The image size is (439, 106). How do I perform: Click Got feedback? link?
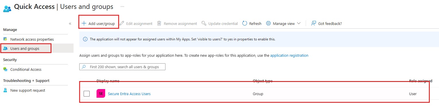tap(330, 23)
